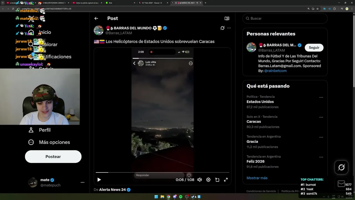355x200 pixels.
Task: Open Discord from the taskbar
Action: point(174,197)
